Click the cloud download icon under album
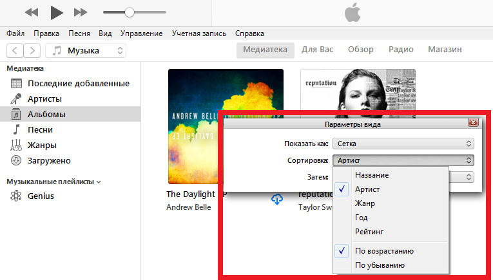Image resolution: width=493 pixels, height=280 pixels. [277, 199]
